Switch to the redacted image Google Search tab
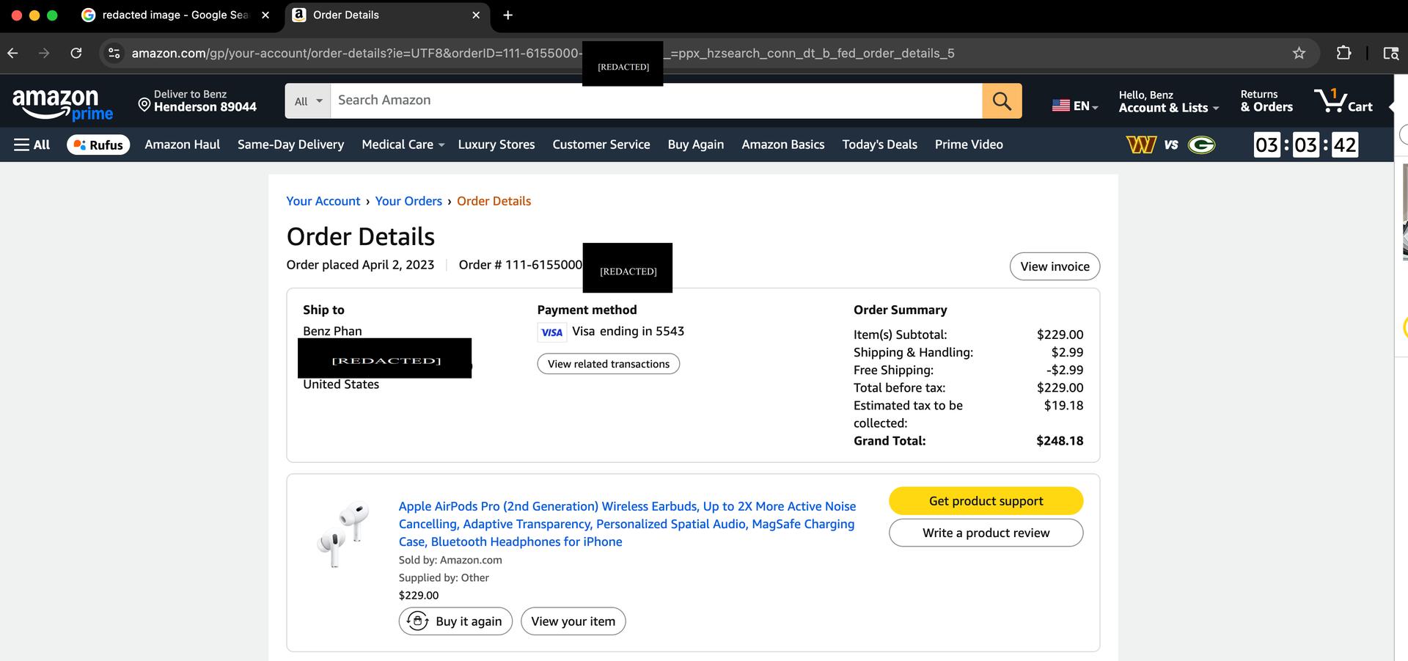 [x=175, y=15]
